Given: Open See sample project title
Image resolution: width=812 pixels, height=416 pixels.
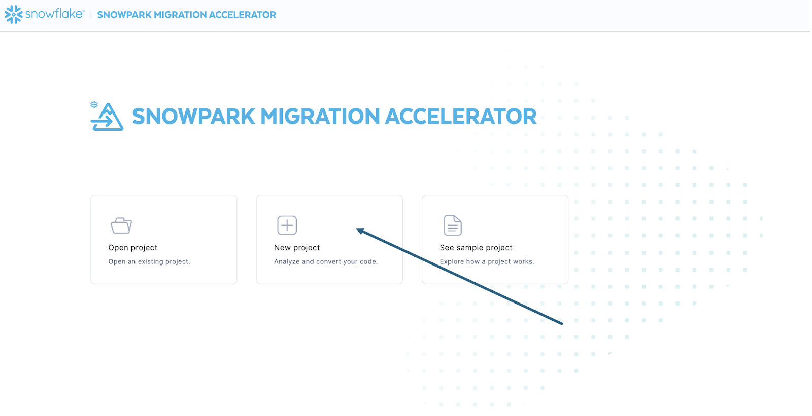Looking at the screenshot, I should (476, 248).
